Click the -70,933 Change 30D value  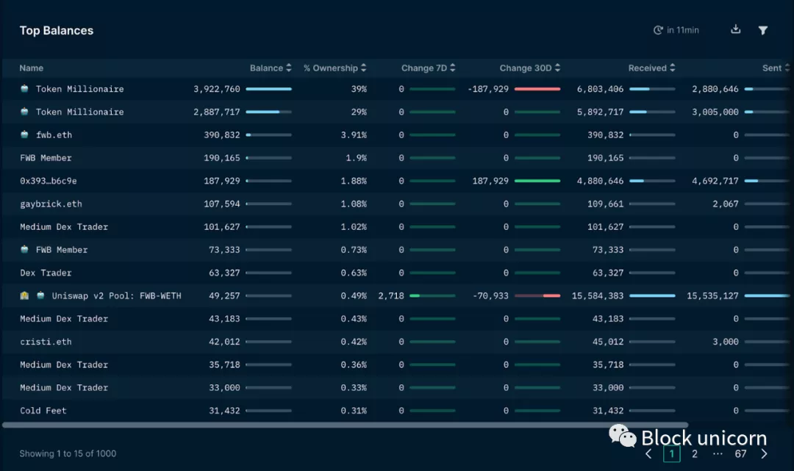(490, 295)
